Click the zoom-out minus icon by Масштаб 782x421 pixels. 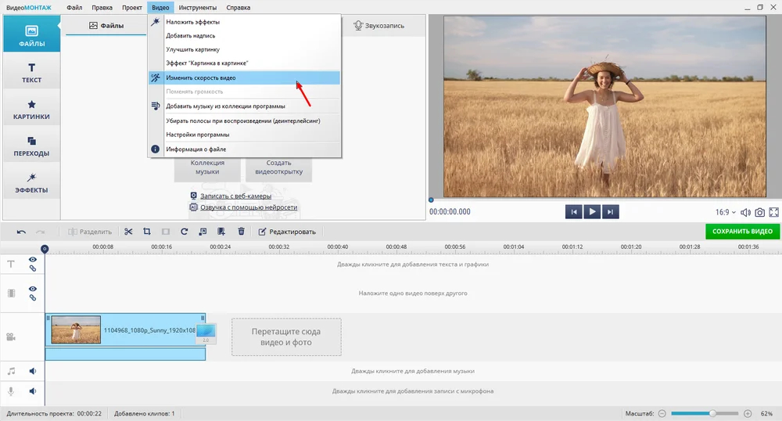tap(662, 413)
